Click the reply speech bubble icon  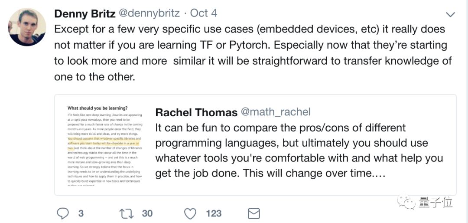pyautogui.click(x=63, y=213)
